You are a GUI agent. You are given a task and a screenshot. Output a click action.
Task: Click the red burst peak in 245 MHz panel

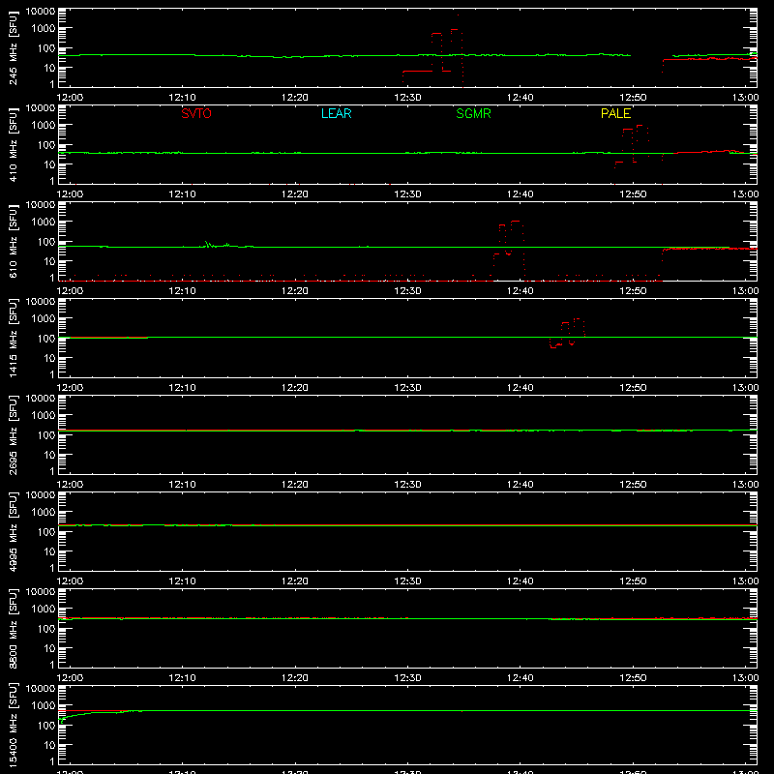pos(454,30)
